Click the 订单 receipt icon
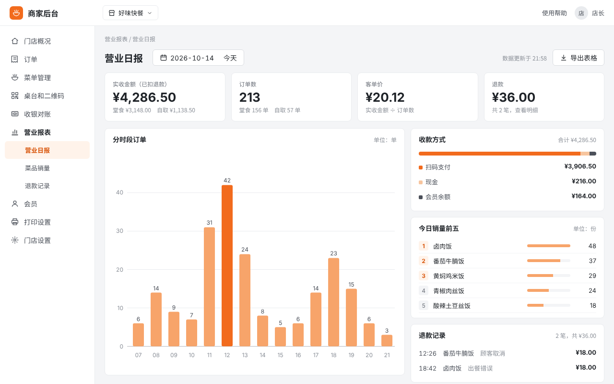The width and height of the screenshot is (614, 384). (x=15, y=59)
